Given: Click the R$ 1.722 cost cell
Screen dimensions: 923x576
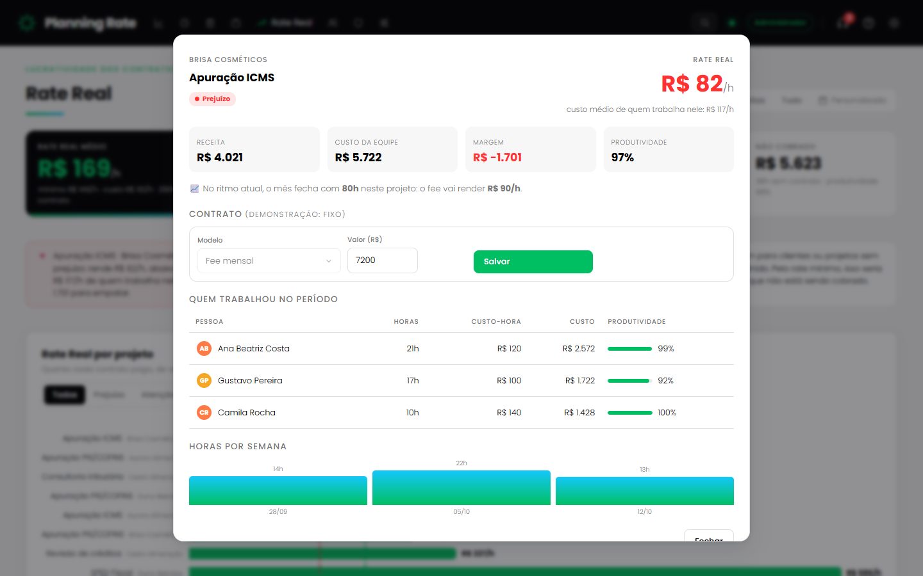Looking at the screenshot, I should 580,381.
